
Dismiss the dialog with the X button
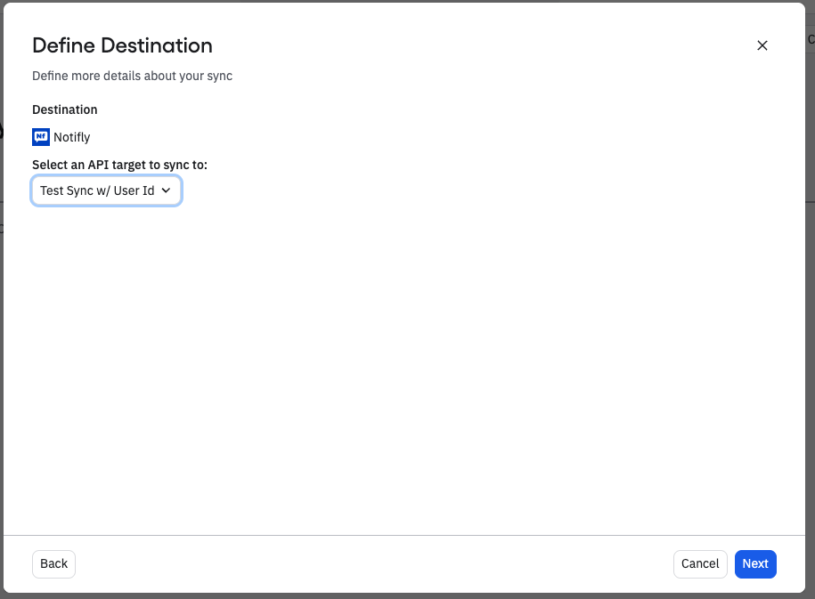tap(762, 45)
